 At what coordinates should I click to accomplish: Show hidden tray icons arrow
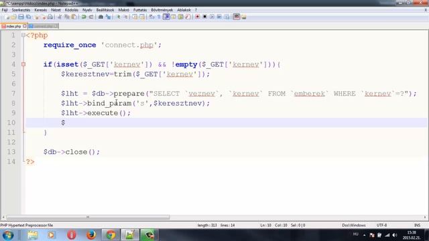364,235
